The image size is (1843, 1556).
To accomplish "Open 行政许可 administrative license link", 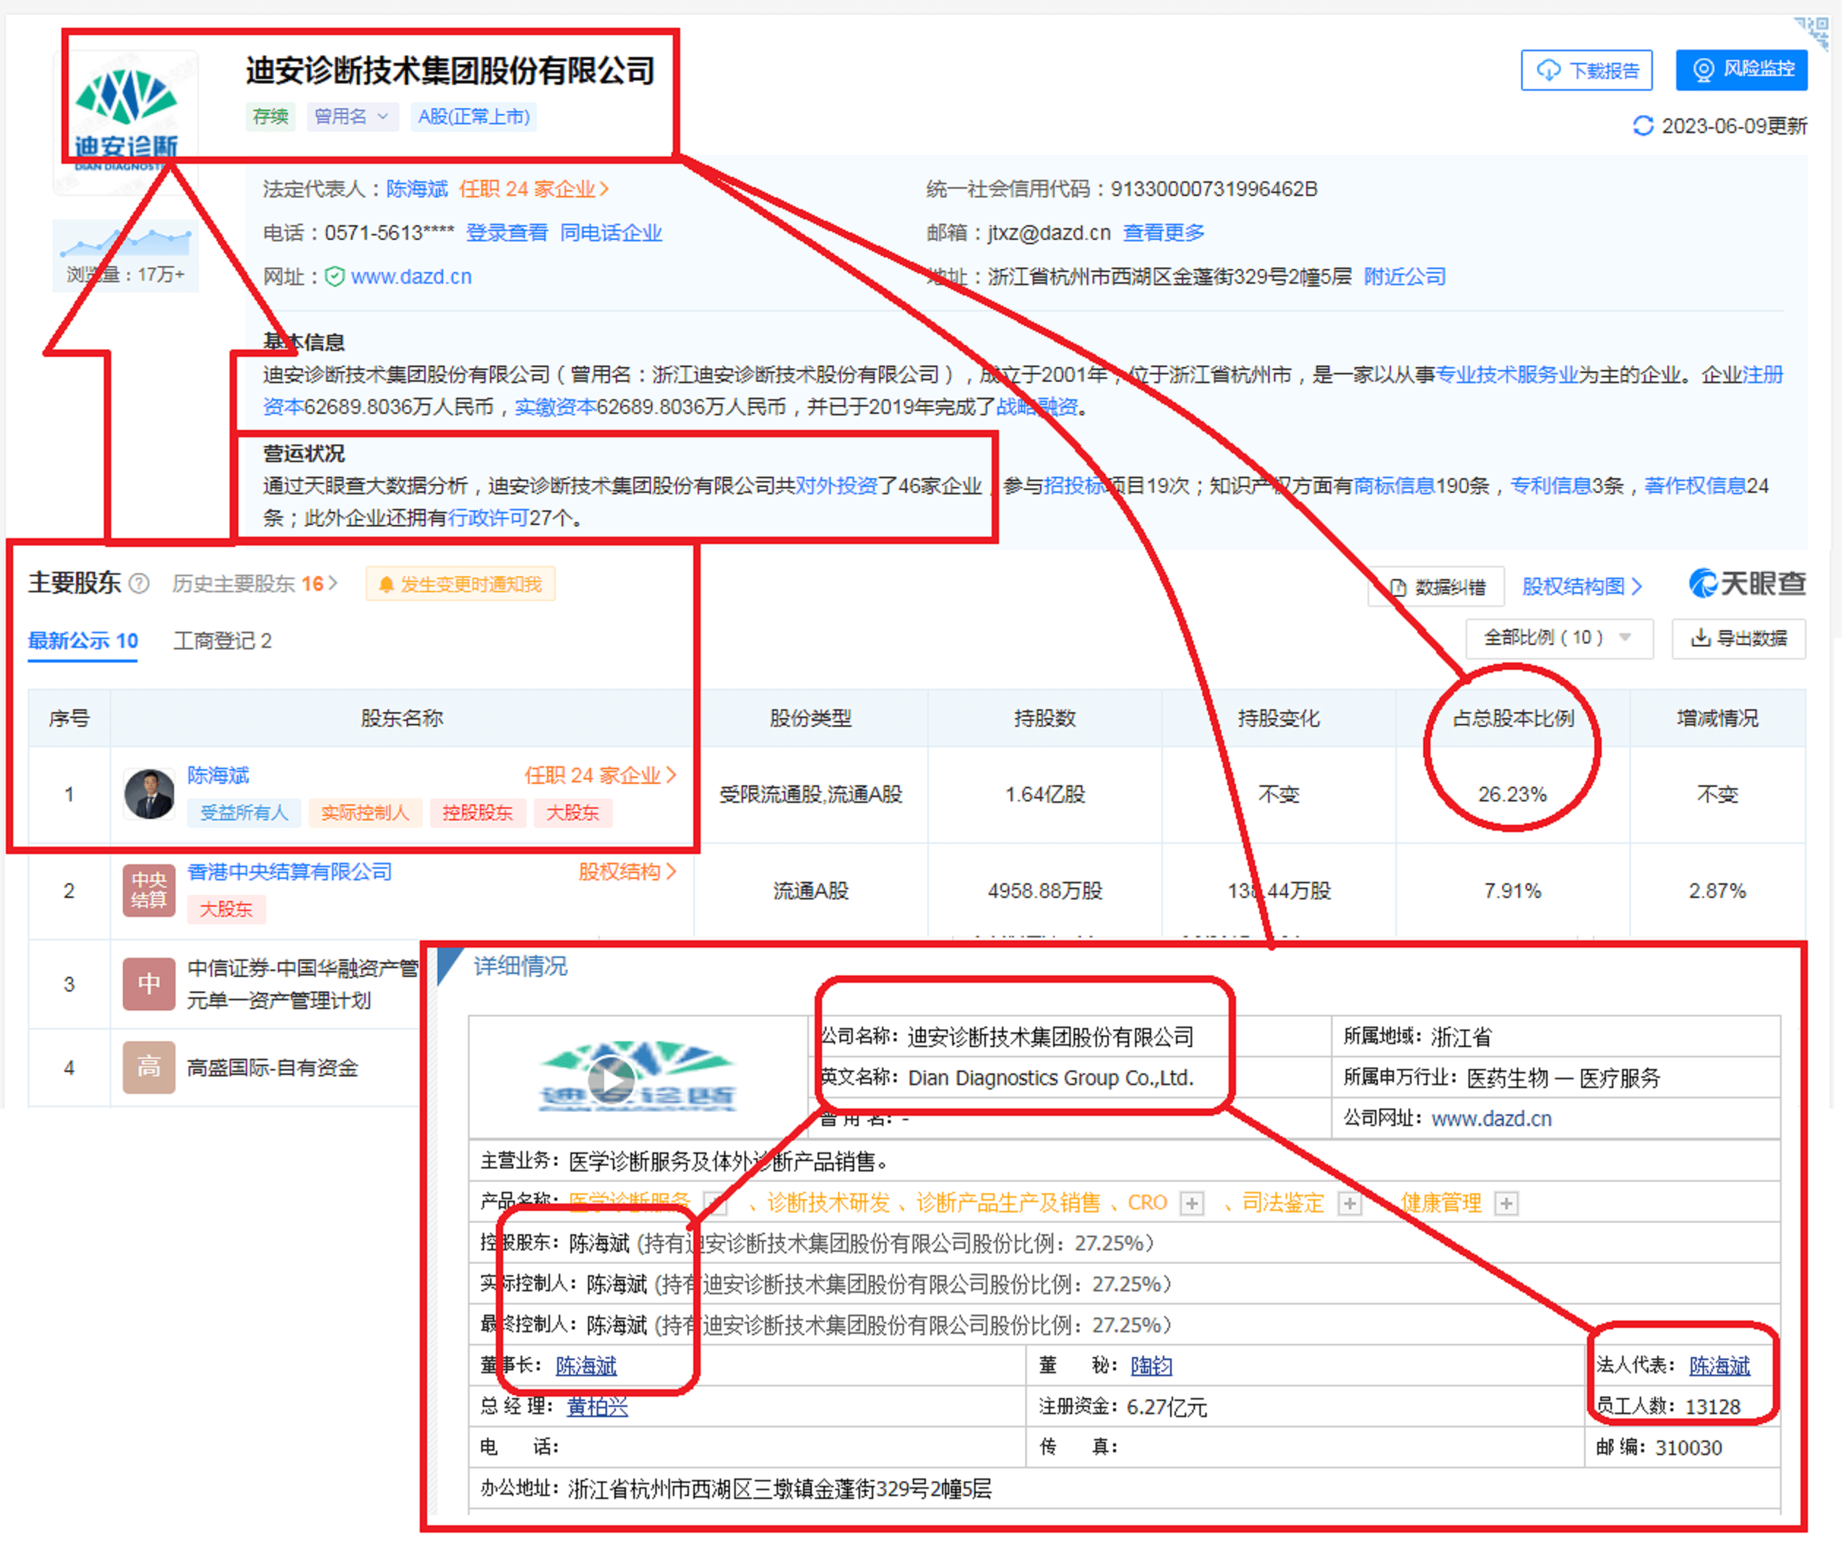I will tap(488, 518).
